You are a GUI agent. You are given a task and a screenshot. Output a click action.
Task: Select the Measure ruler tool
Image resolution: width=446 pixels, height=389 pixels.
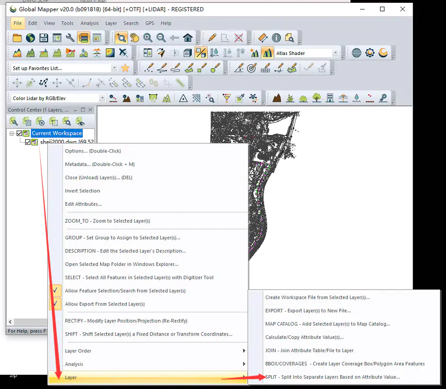pyautogui.click(x=263, y=38)
